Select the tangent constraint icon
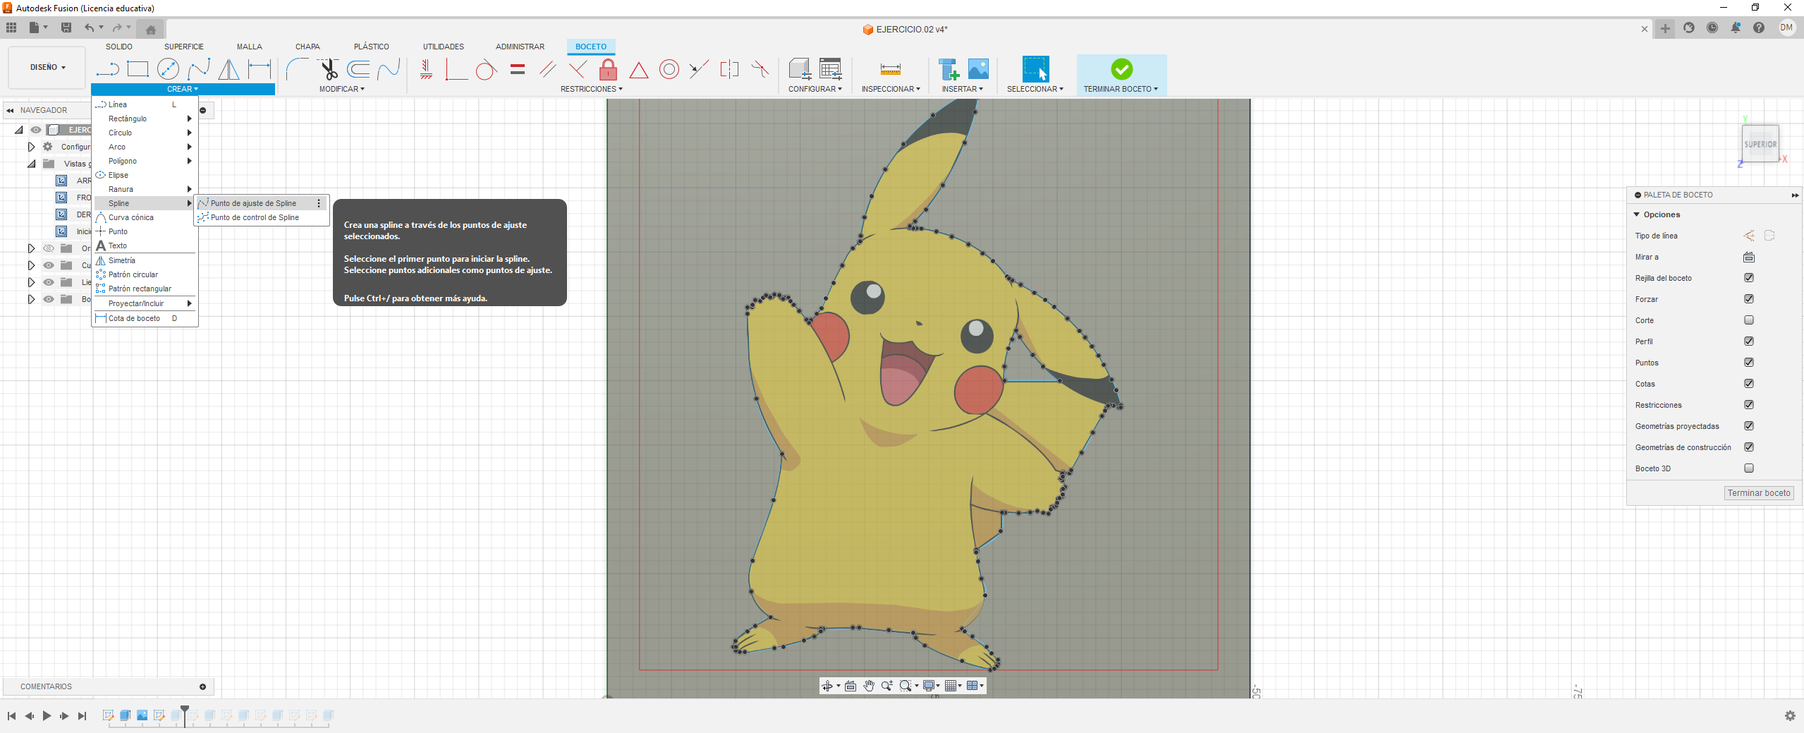Screen dimensions: 1804x733 pos(486,69)
